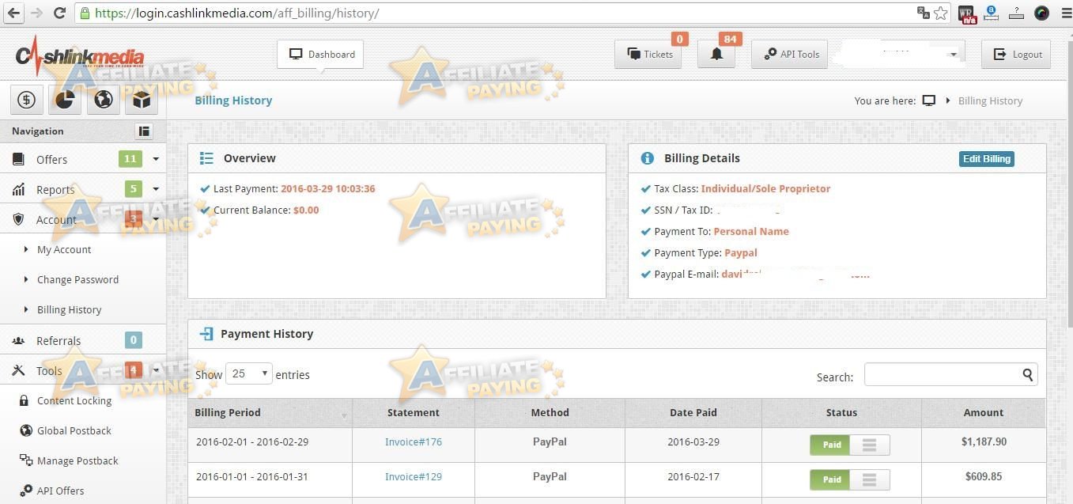Click the Cashlinkmedia logo
1073x504 pixels.
(x=79, y=55)
